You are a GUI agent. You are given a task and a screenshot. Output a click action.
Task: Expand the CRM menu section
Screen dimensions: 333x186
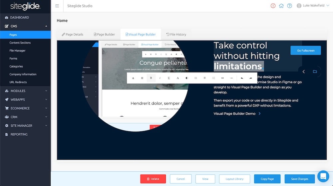click(x=25, y=117)
